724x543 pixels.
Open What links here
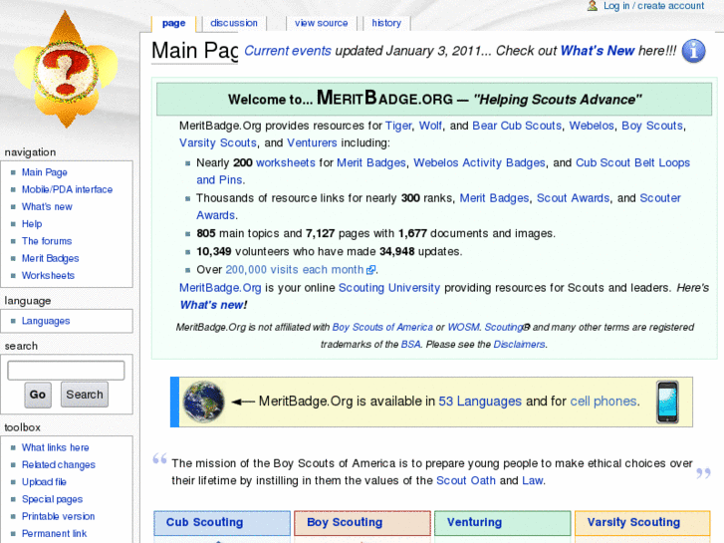(x=56, y=447)
